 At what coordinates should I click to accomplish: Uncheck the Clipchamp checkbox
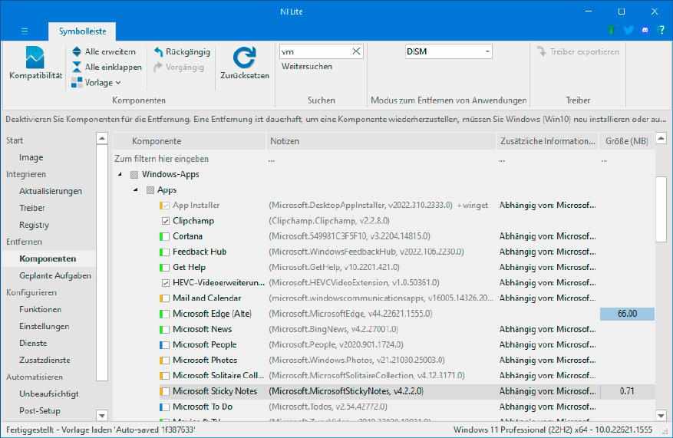(x=165, y=221)
